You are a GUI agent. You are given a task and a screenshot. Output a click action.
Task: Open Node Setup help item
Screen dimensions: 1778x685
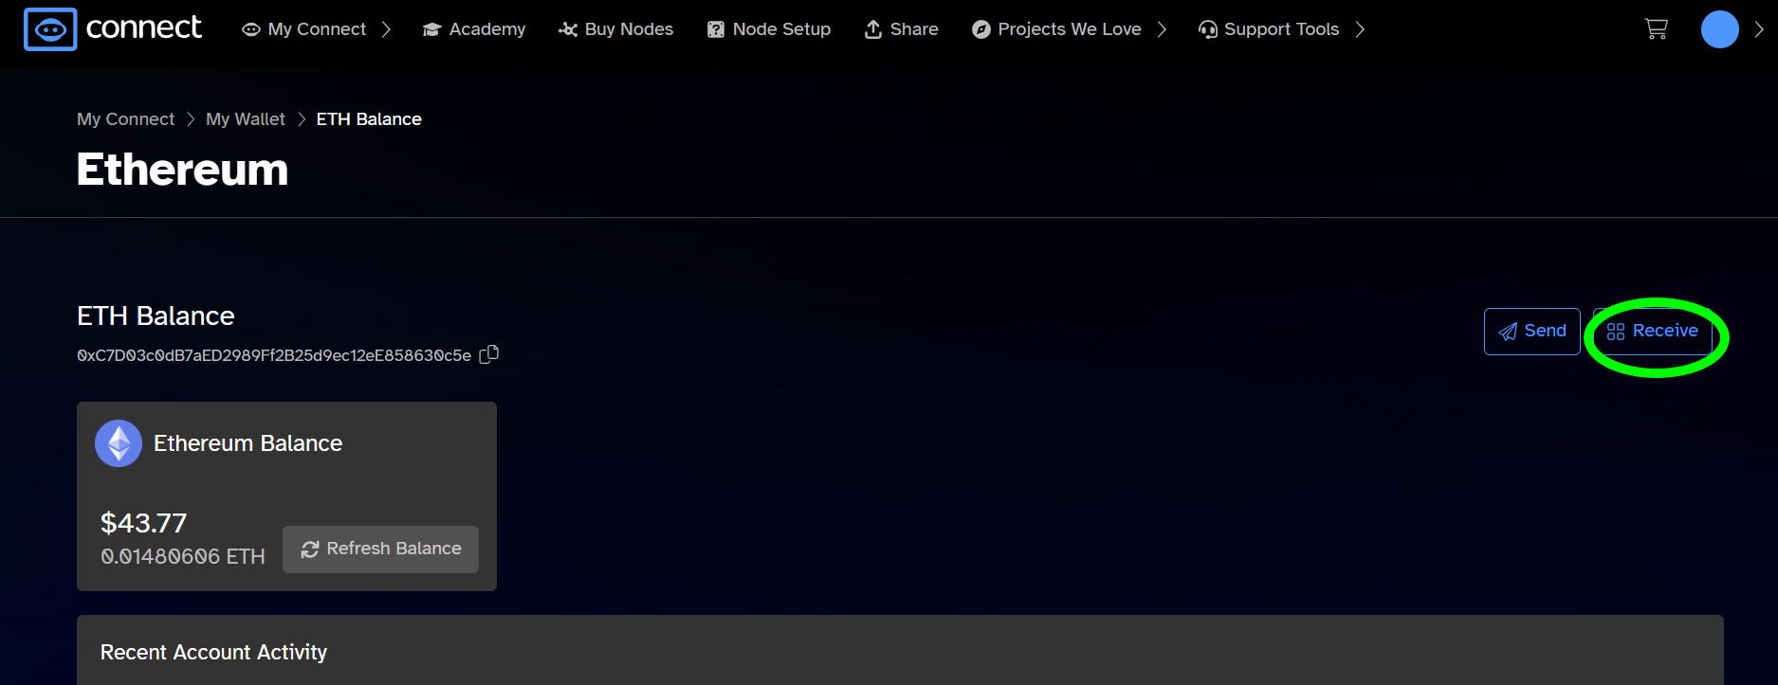[x=769, y=29]
